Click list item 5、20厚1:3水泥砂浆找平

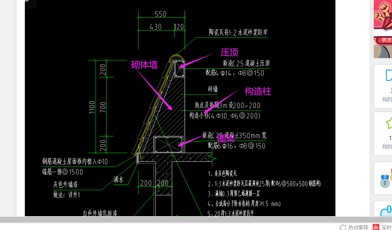click(231, 213)
